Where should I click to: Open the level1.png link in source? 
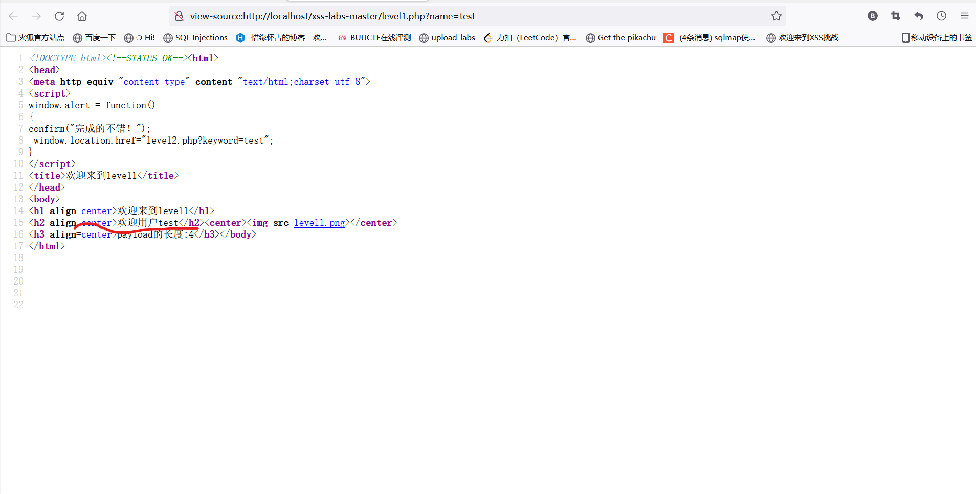[319, 223]
